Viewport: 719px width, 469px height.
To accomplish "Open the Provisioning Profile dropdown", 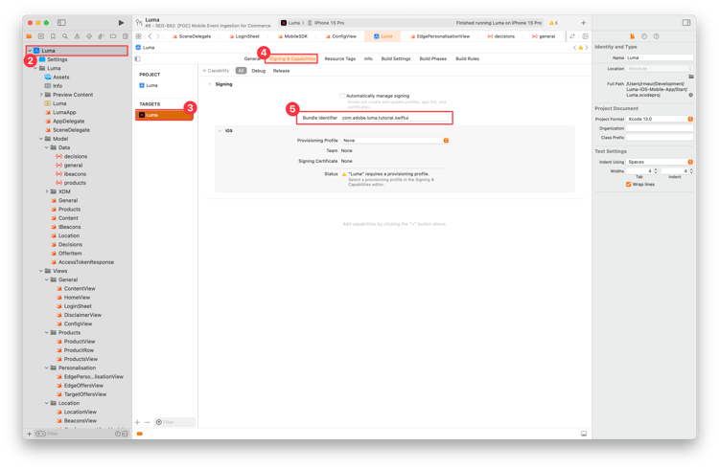I will (x=395, y=140).
